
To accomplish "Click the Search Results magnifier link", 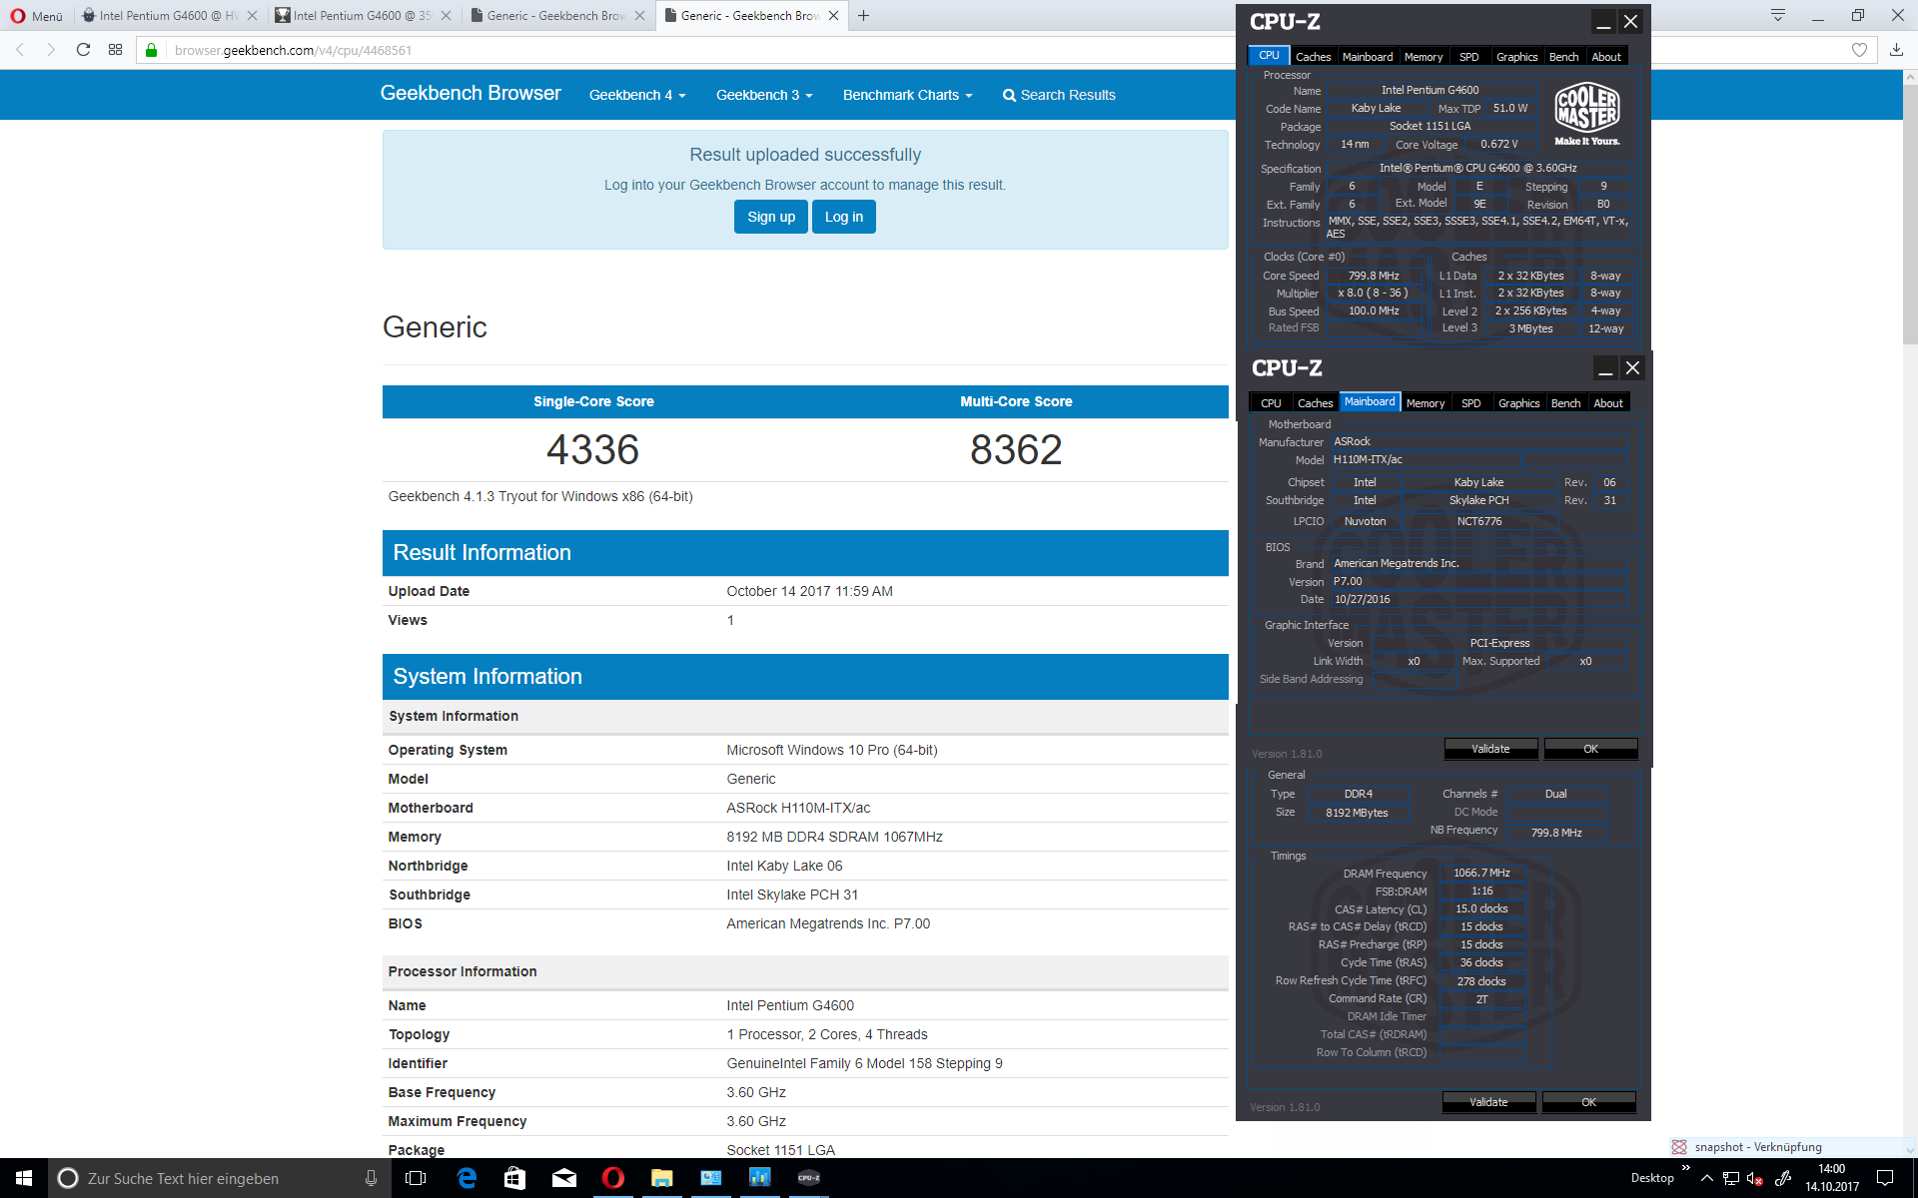I will [1059, 95].
